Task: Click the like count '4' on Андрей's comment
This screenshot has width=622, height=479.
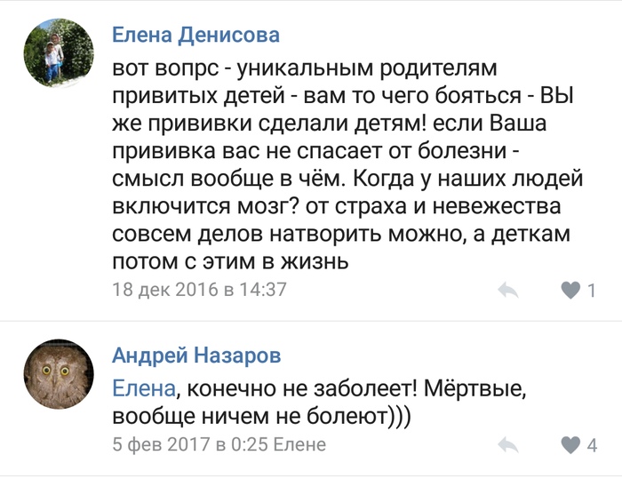Action: [x=592, y=444]
